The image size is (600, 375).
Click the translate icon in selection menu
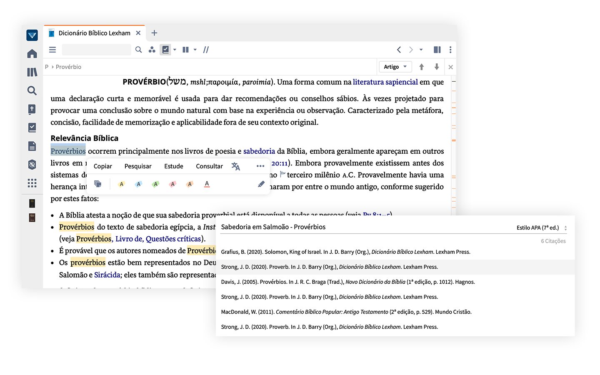[236, 166]
